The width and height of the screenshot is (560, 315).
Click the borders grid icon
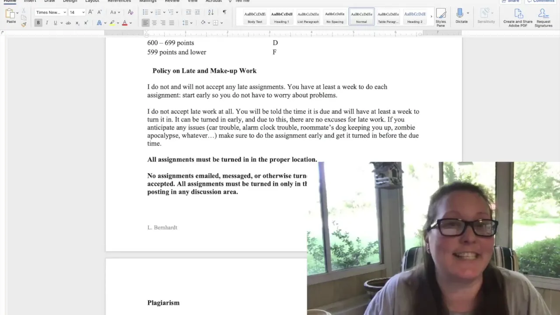(216, 23)
